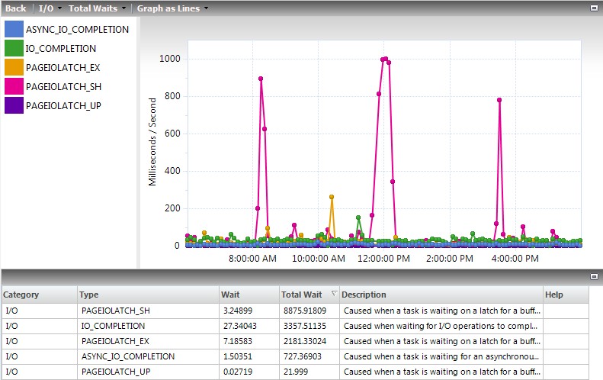The height and width of the screenshot is (380, 603).
Task: Click the ASYNC_IO_COMPLETION blue legend swatch
Action: 14,29
